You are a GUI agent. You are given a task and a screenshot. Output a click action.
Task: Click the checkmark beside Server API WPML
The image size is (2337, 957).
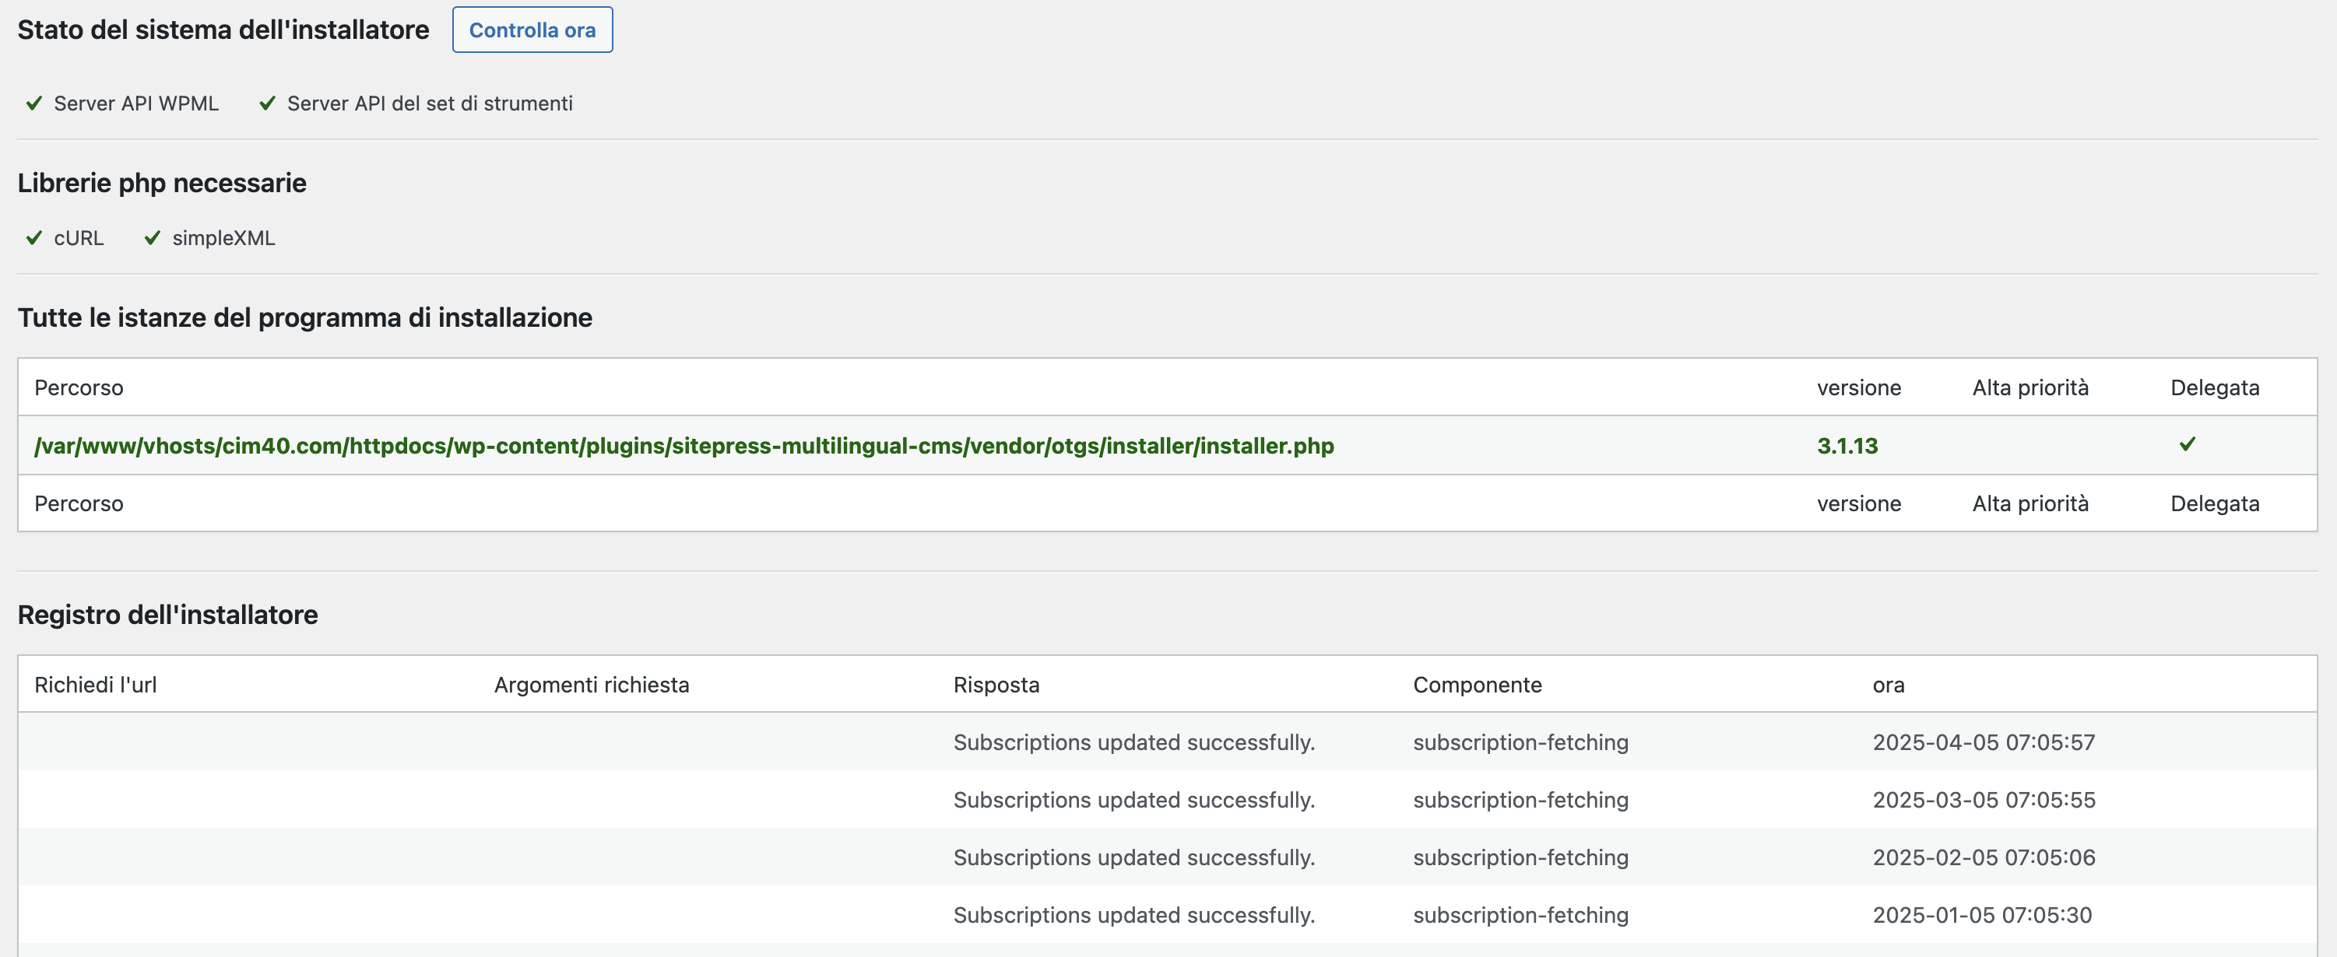coord(34,103)
